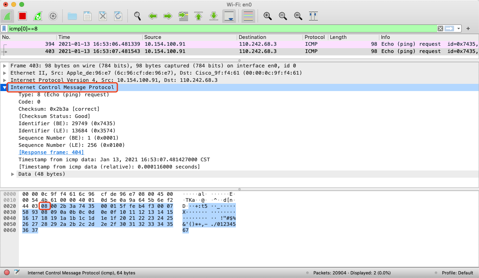Select Timestamp from icmp data line
Viewport: 479px width, 278px height.
[x=114, y=159]
